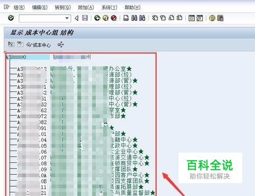Open the 附加(A) menu
255x196 pixels.
[86, 7]
